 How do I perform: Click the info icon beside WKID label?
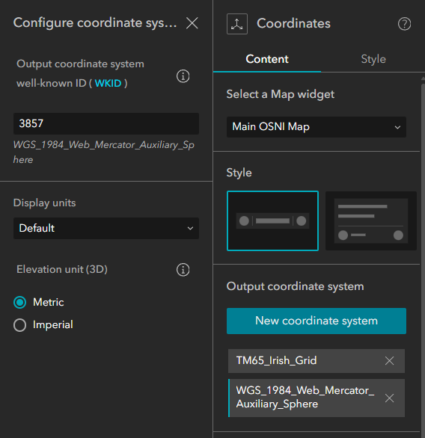pyautogui.click(x=183, y=76)
